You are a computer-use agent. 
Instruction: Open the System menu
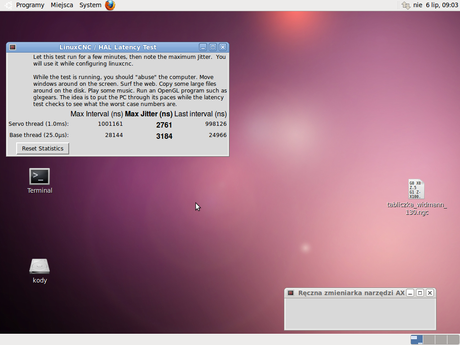pos(90,5)
